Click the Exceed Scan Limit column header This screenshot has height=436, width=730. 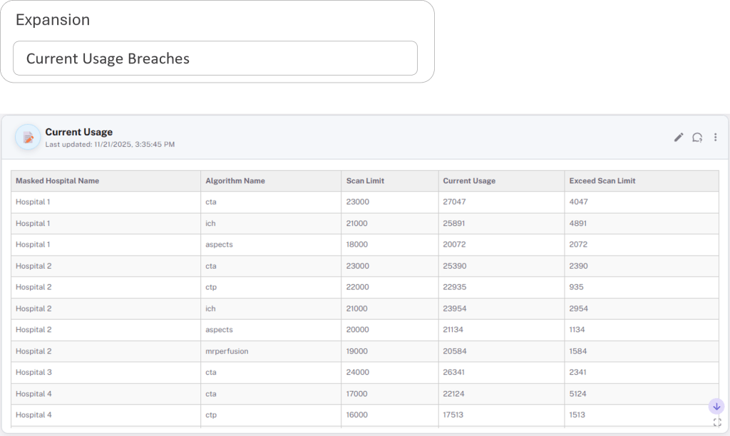pyautogui.click(x=602, y=181)
